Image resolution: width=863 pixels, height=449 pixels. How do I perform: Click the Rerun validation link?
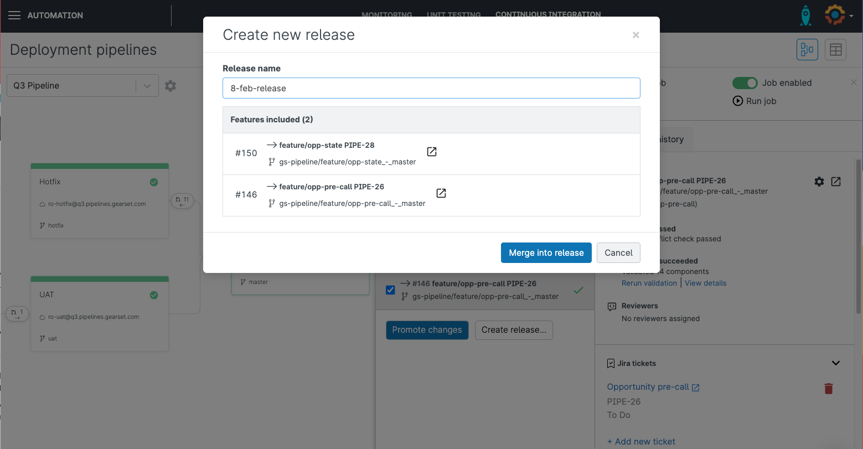coord(649,283)
